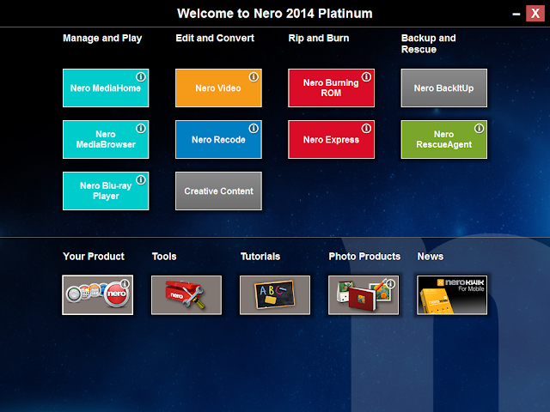The image size is (550, 412).
Task: Show info for Nero Express tile
Action: (366, 128)
